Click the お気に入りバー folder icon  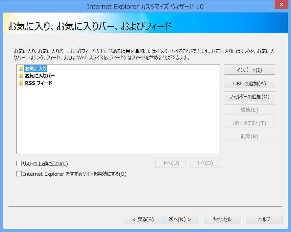(x=21, y=76)
